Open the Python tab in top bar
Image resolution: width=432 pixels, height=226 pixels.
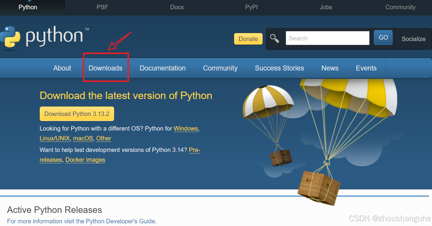point(28,7)
